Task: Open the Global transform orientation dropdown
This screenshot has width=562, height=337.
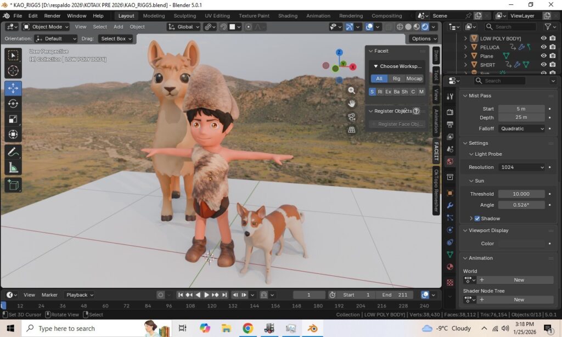Action: coord(183,27)
